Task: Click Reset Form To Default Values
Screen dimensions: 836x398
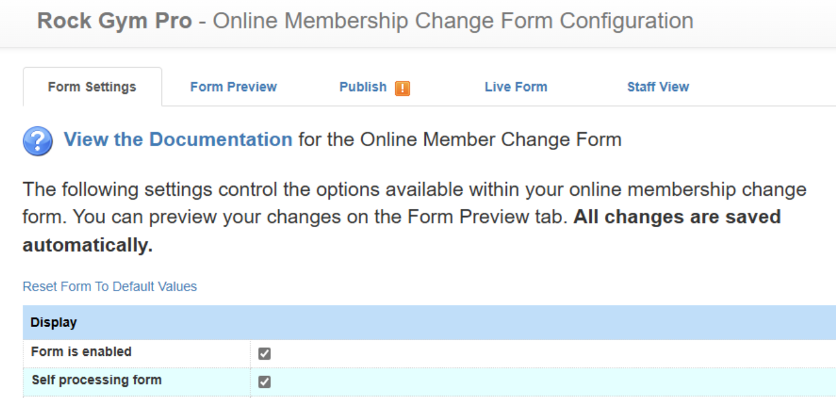Action: (110, 287)
